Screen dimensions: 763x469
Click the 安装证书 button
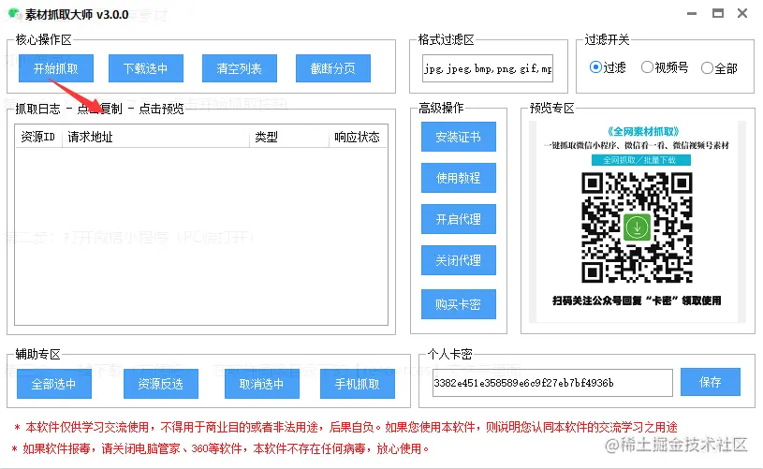click(x=459, y=137)
